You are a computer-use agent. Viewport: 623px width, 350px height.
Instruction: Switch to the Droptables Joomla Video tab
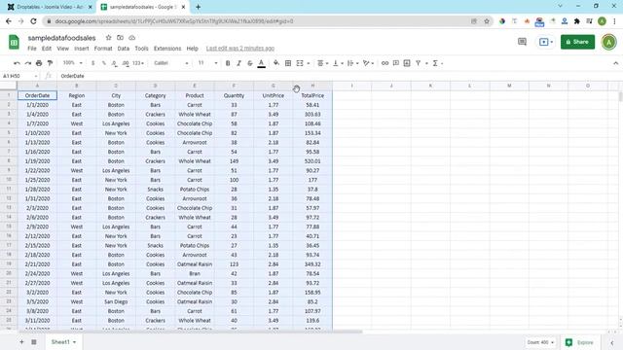point(50,7)
